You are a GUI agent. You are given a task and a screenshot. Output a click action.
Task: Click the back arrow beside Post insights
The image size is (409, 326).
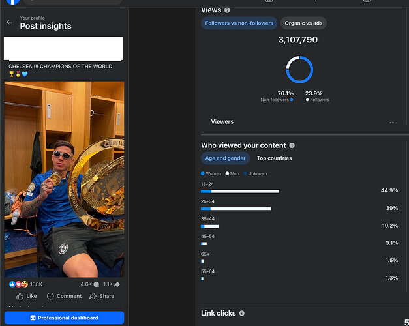[9, 22]
